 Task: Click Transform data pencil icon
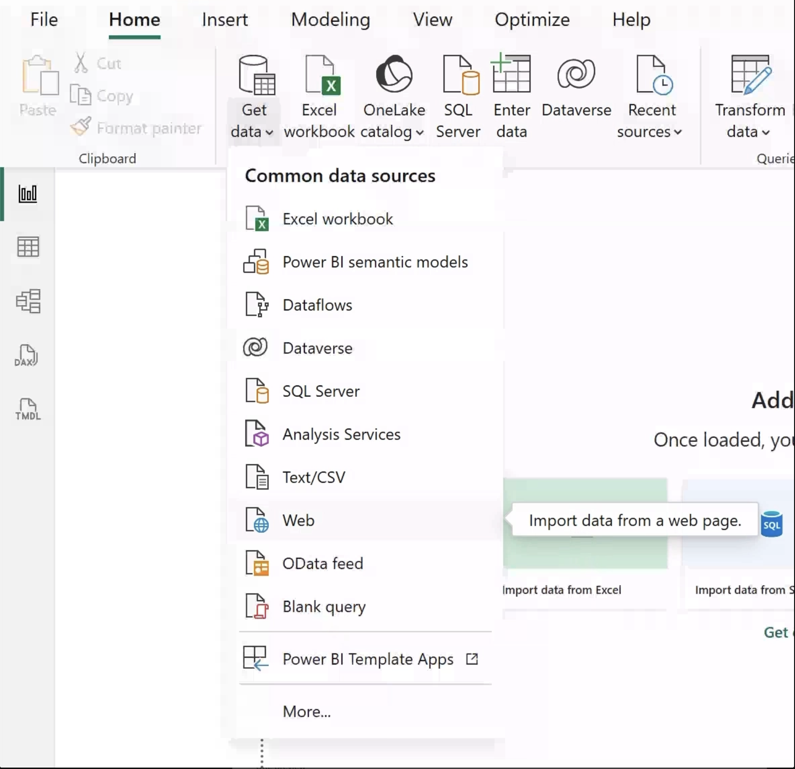751,74
